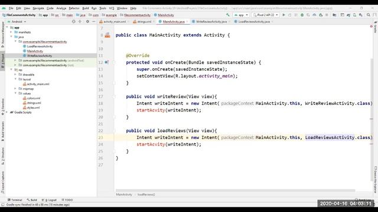The image size is (378, 212).
Task: Collapse the app module node
Action: (7, 28)
